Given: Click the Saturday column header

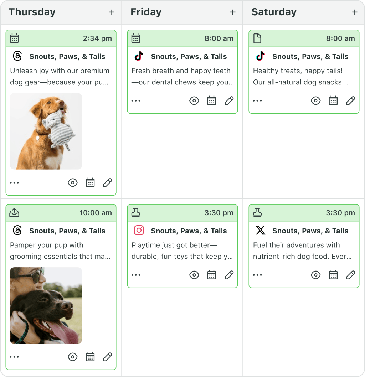Looking at the screenshot, I should point(274,12).
